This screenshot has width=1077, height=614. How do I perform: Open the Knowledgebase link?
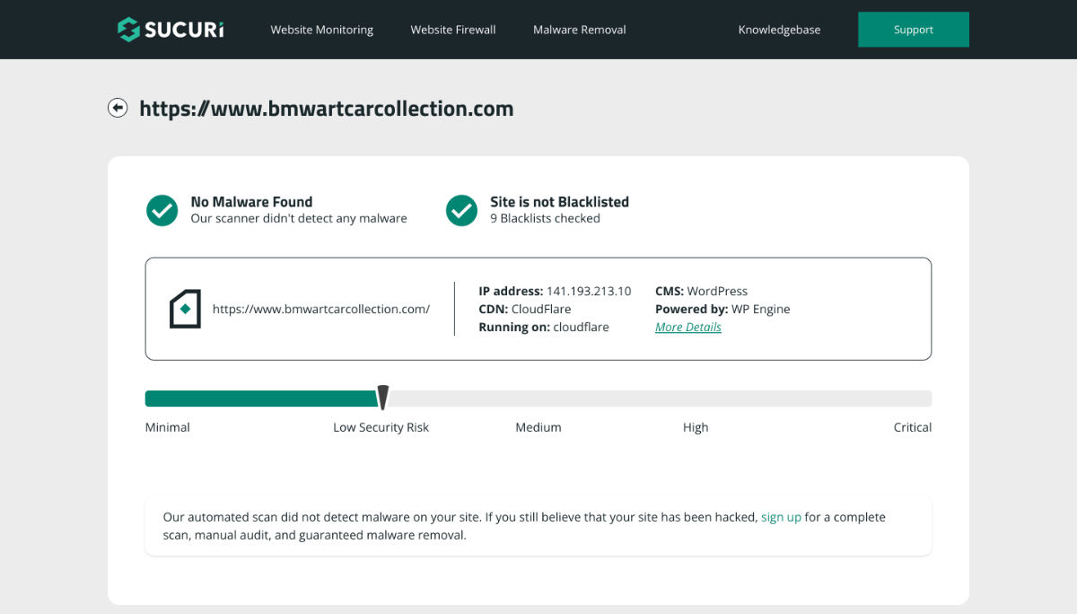click(779, 30)
